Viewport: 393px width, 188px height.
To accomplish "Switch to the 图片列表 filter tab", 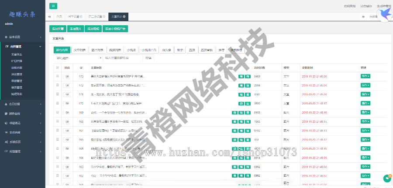I will tap(97, 50).
